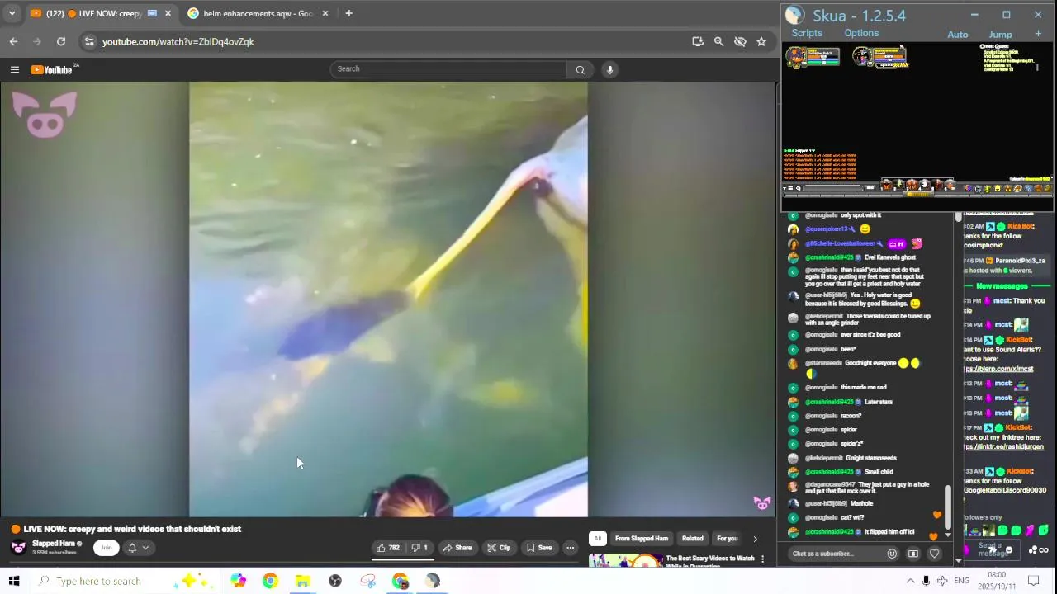Open the Windows Start menu
This screenshot has width=1057, height=594.
pyautogui.click(x=14, y=581)
